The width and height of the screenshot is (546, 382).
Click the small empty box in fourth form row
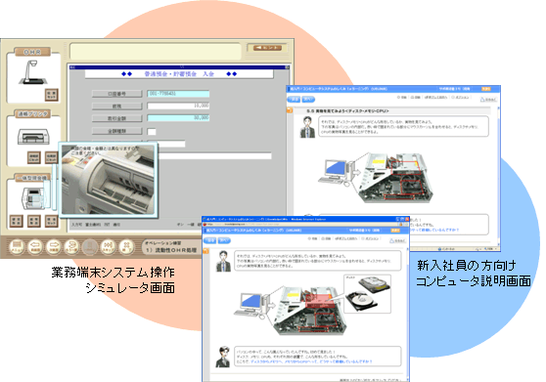click(152, 131)
